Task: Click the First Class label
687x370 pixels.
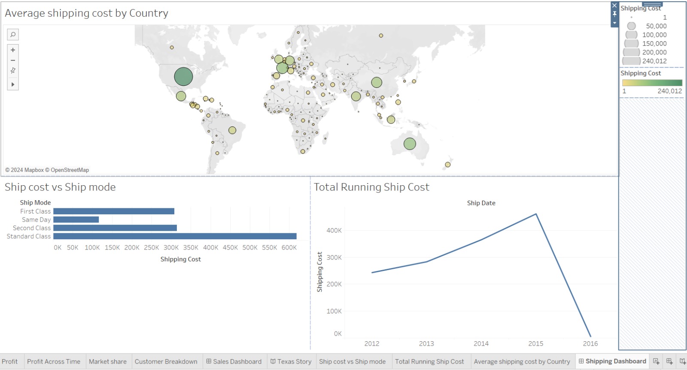Action: click(x=35, y=211)
